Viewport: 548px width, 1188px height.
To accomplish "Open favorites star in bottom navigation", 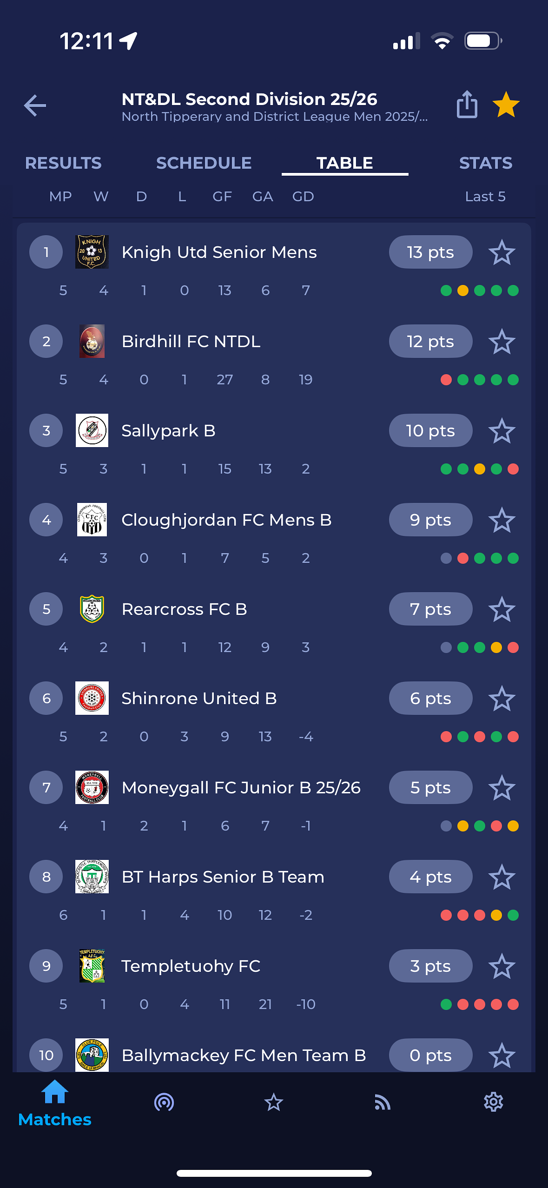I will (274, 1102).
